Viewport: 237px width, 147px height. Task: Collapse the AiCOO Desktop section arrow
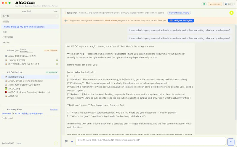(3, 72)
